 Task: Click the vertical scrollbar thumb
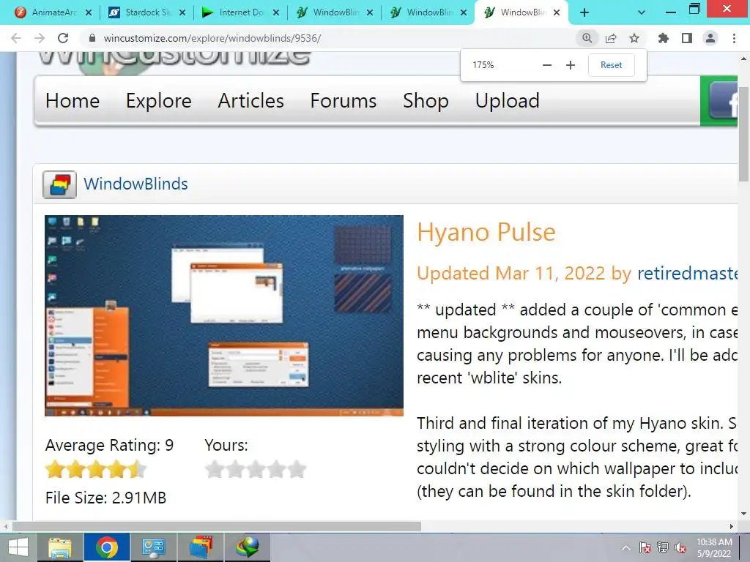(x=743, y=134)
